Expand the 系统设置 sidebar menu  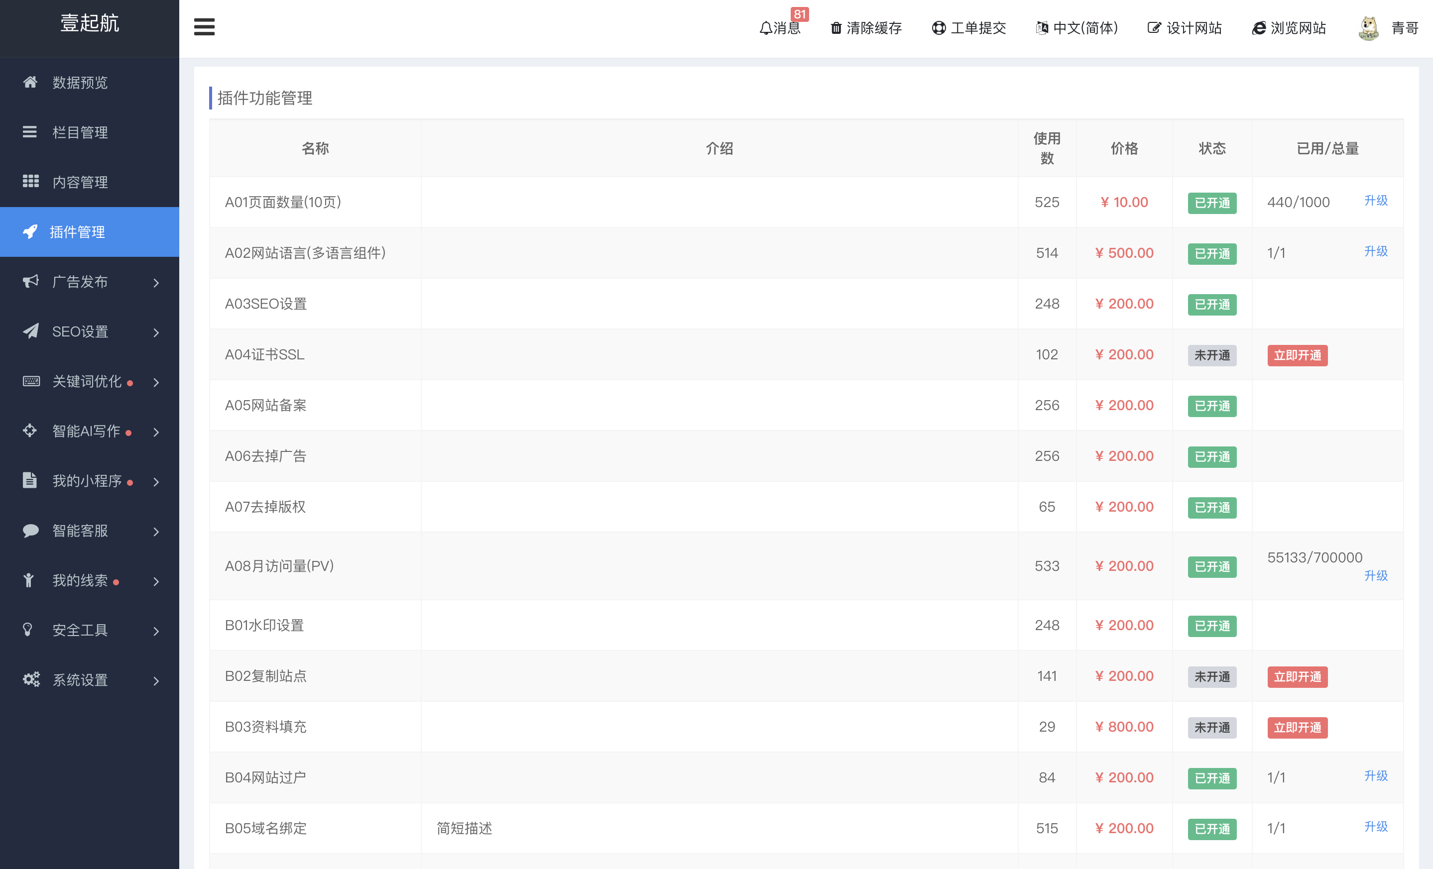coord(156,681)
